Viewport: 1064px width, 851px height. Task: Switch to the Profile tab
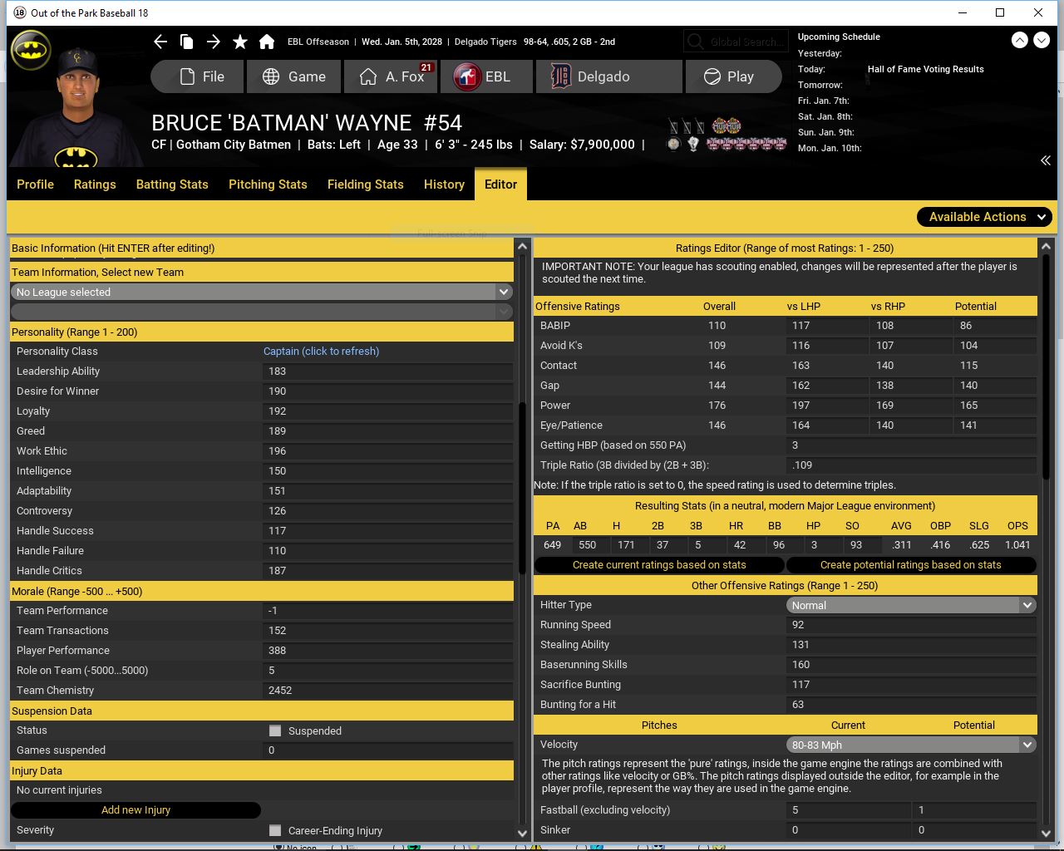[x=35, y=184]
